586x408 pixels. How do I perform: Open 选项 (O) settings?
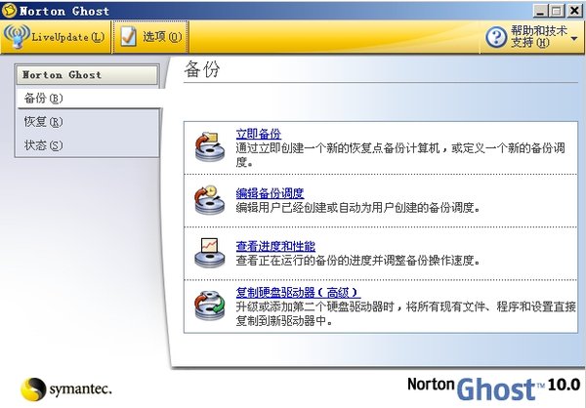pyautogui.click(x=150, y=37)
